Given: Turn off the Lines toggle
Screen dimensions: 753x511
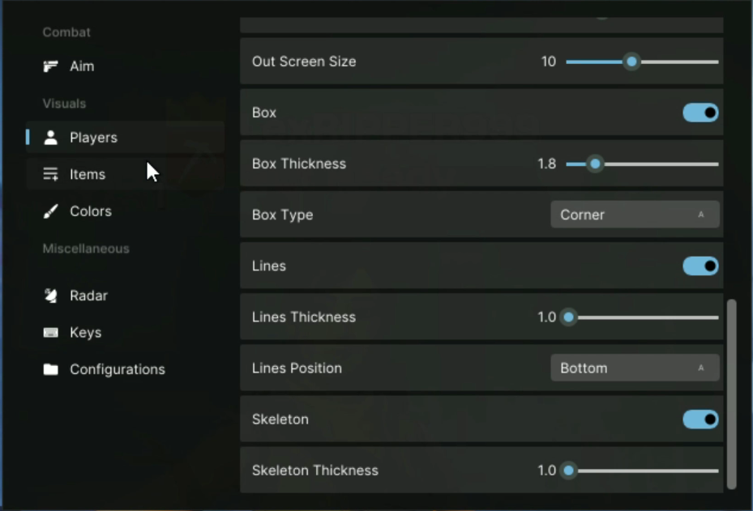Looking at the screenshot, I should [x=700, y=266].
